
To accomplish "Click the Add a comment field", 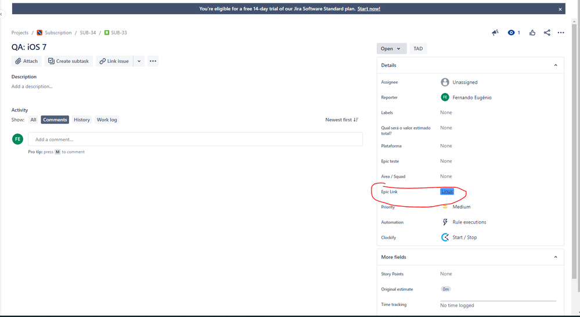I will coord(195,139).
